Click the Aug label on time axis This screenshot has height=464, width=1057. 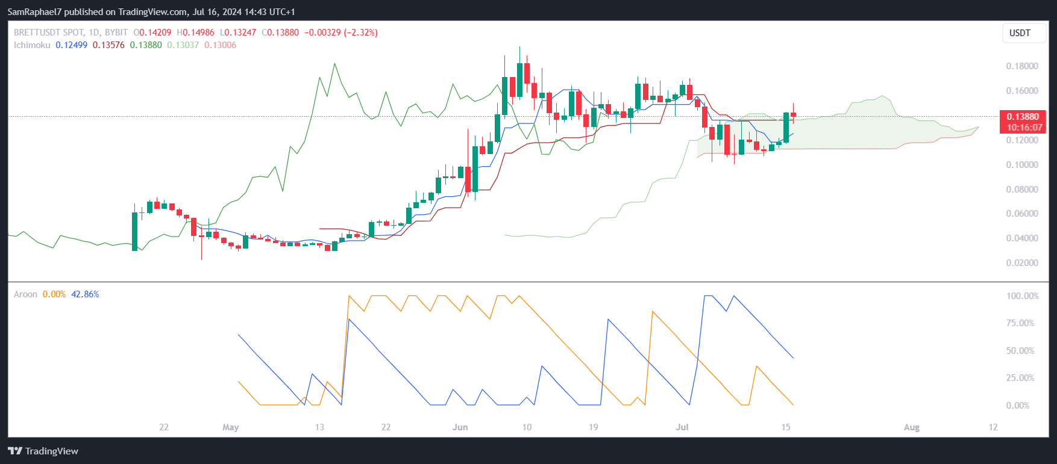click(x=912, y=427)
